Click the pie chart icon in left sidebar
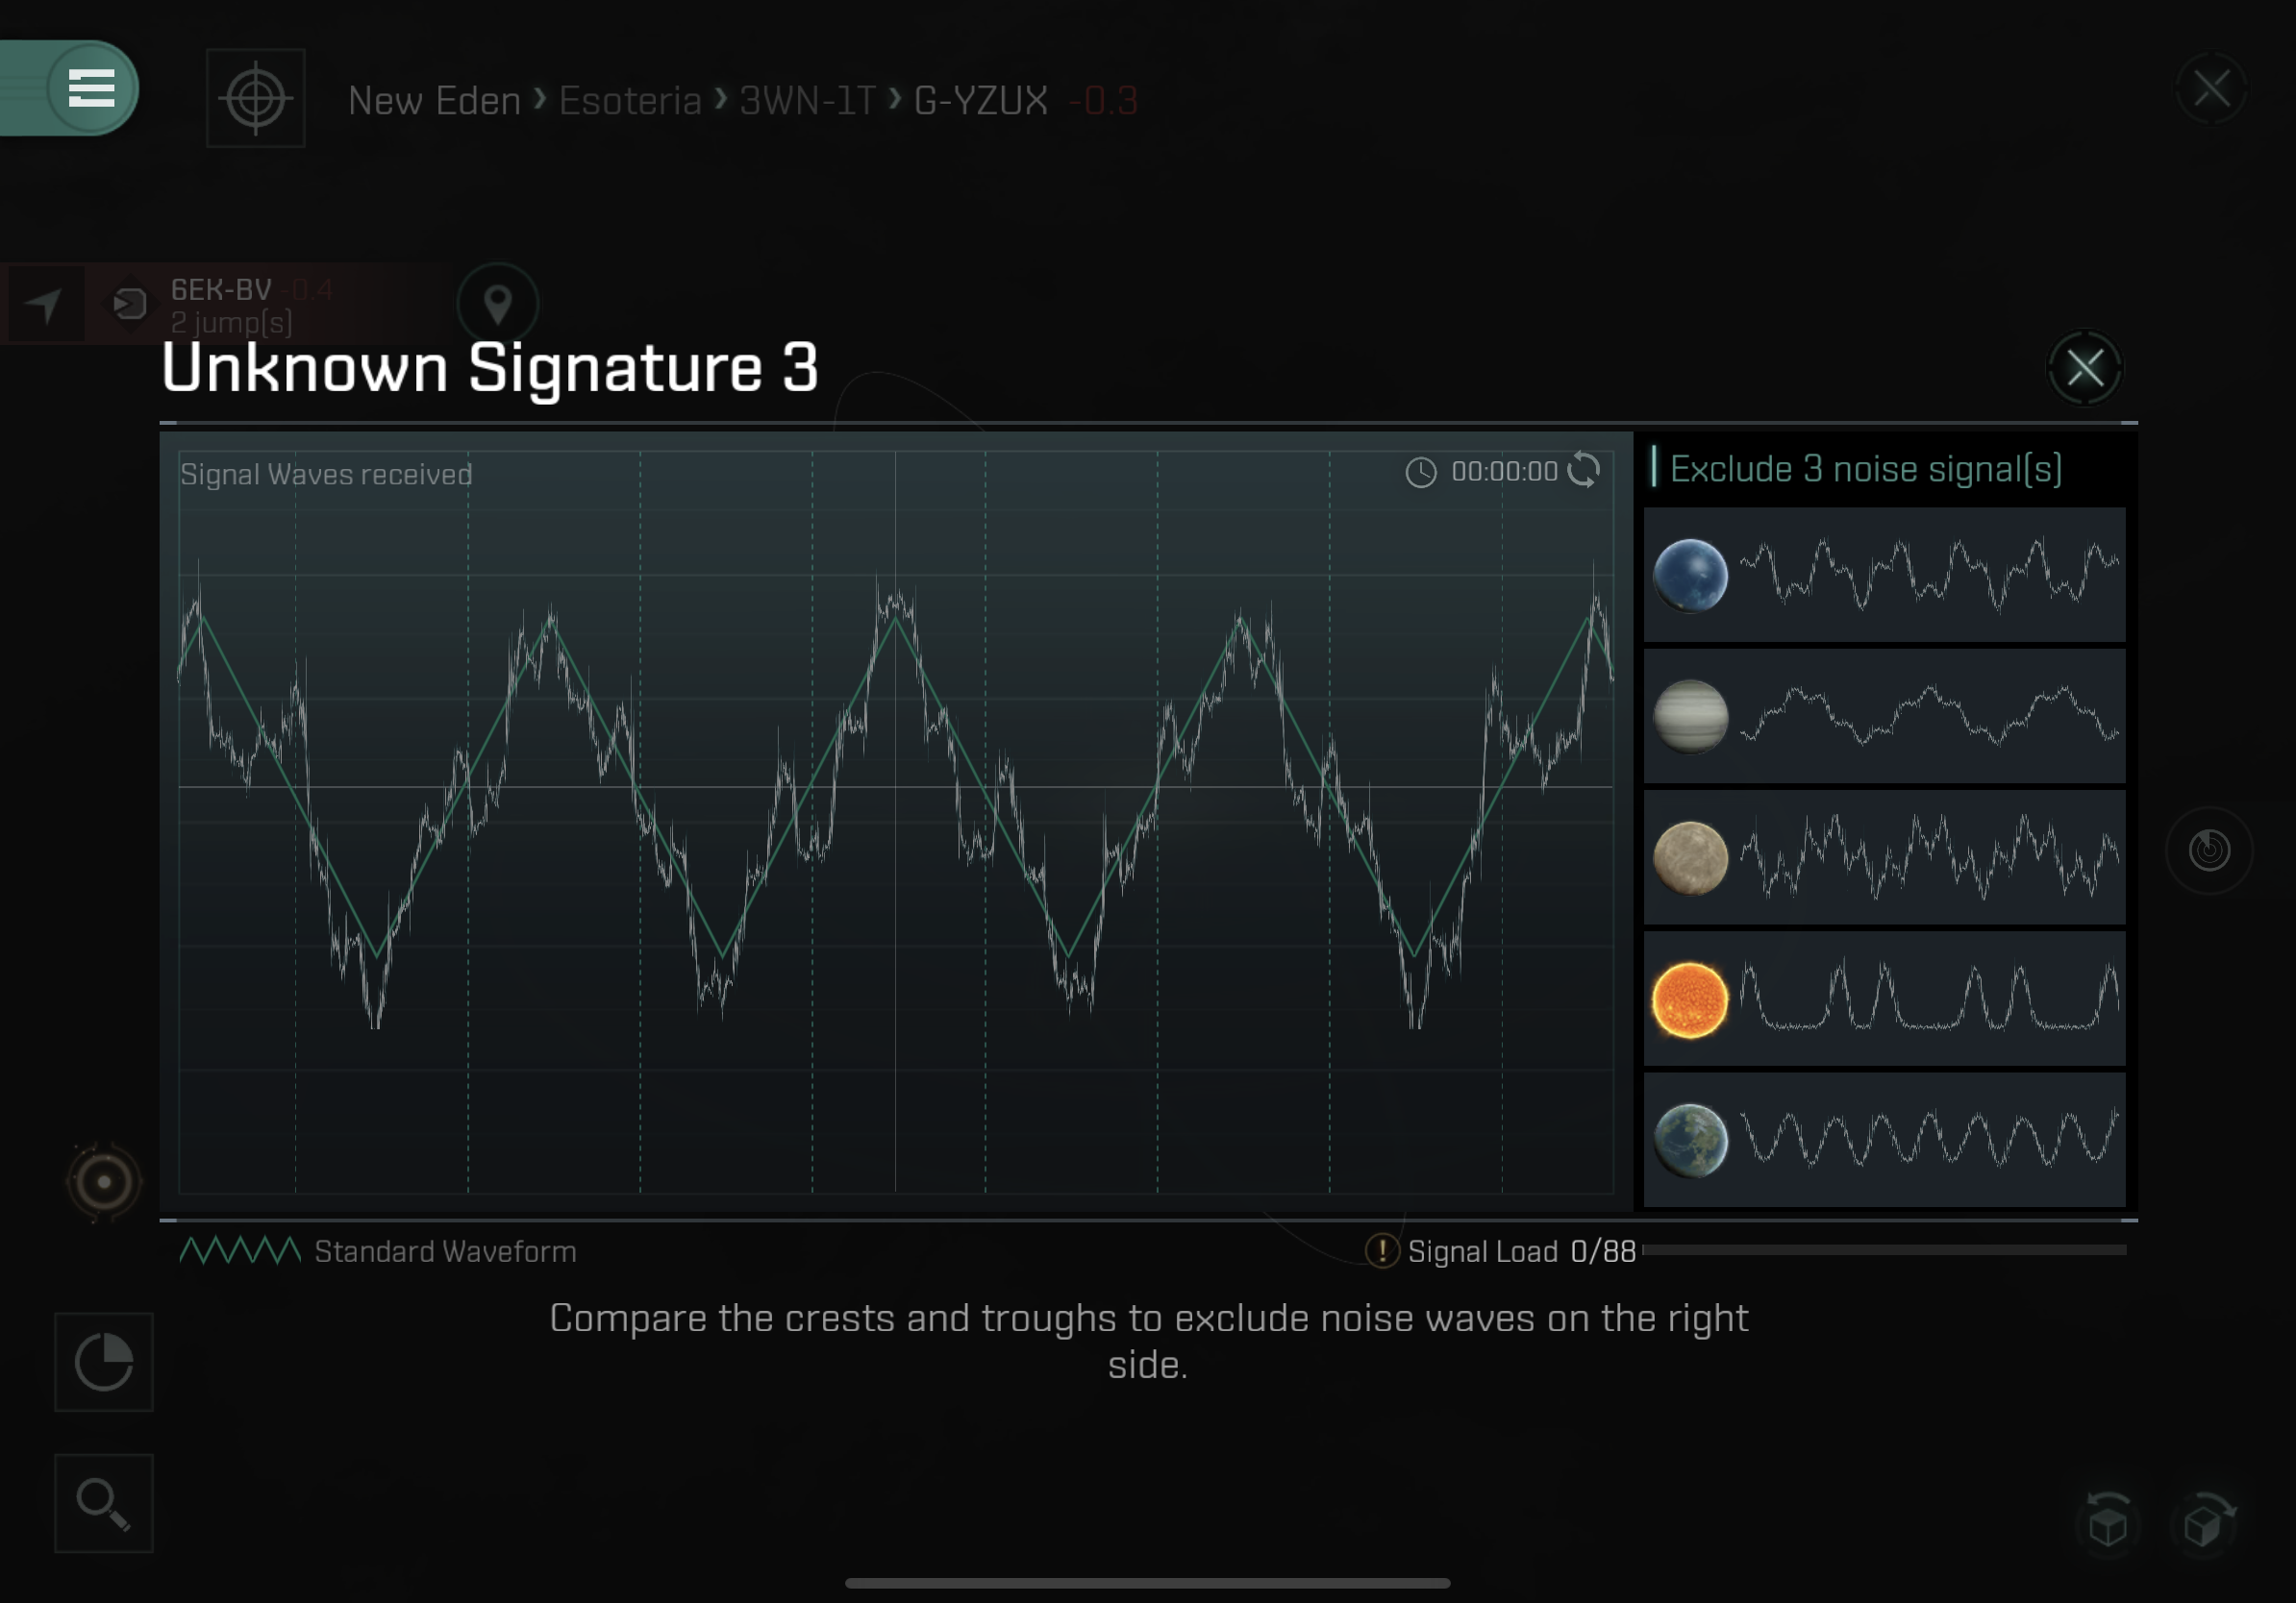 (104, 1362)
